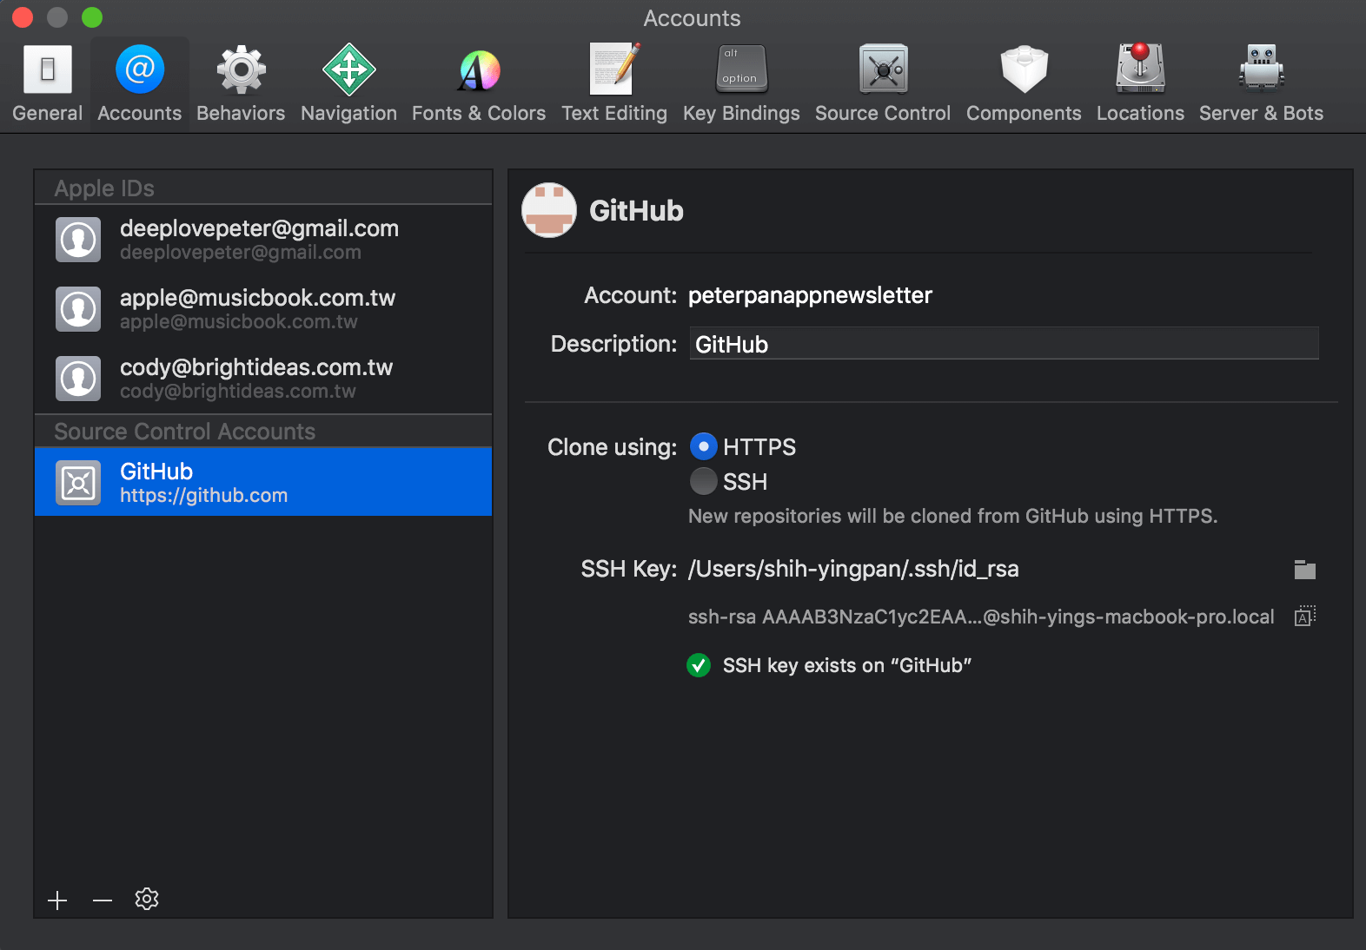Screen dimensions: 1366x950
Task: Copy SSH public key with the copy icon
Action: coord(1305,616)
